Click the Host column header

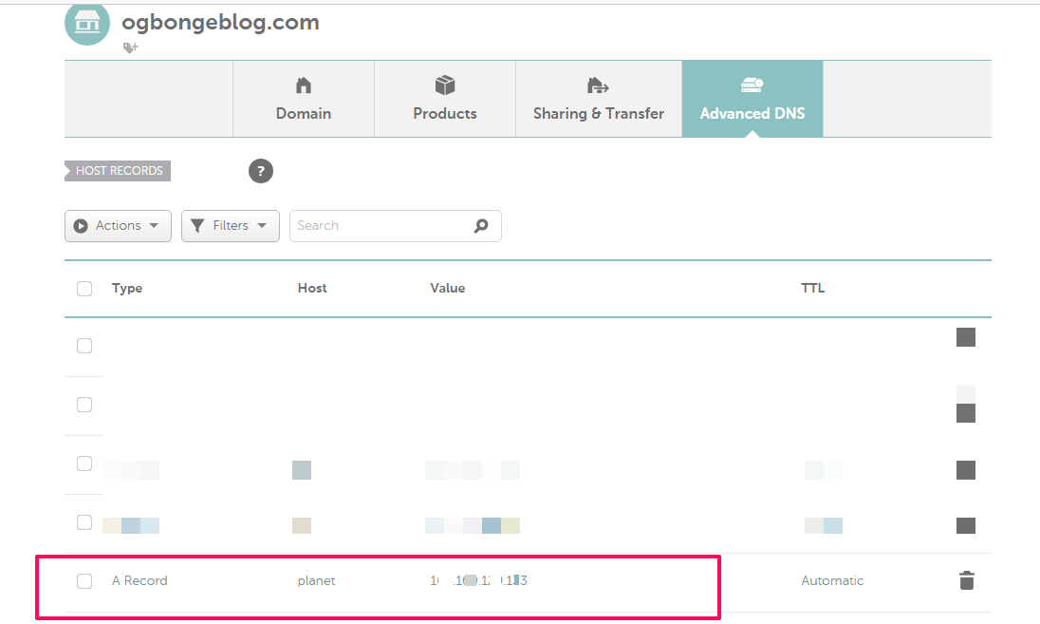click(312, 288)
